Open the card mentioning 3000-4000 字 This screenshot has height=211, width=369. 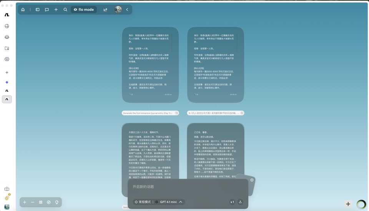(x=150, y=64)
